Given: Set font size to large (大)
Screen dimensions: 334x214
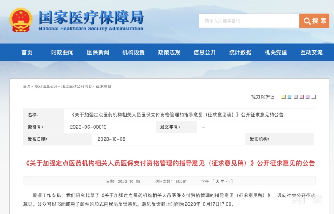Looking at the screenshot, I should tap(217, 182).
